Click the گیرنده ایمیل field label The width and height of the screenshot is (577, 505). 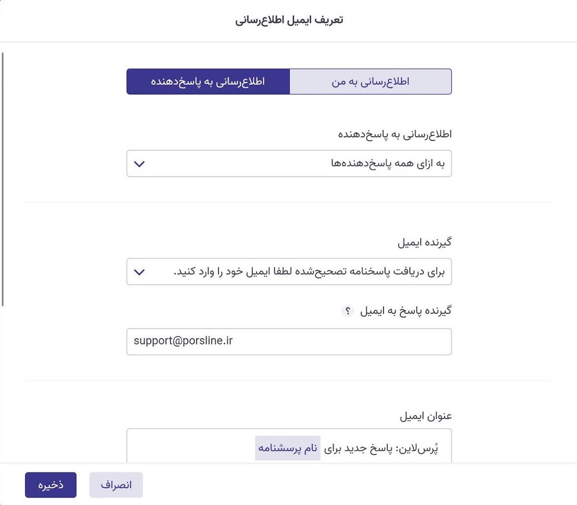[424, 243]
